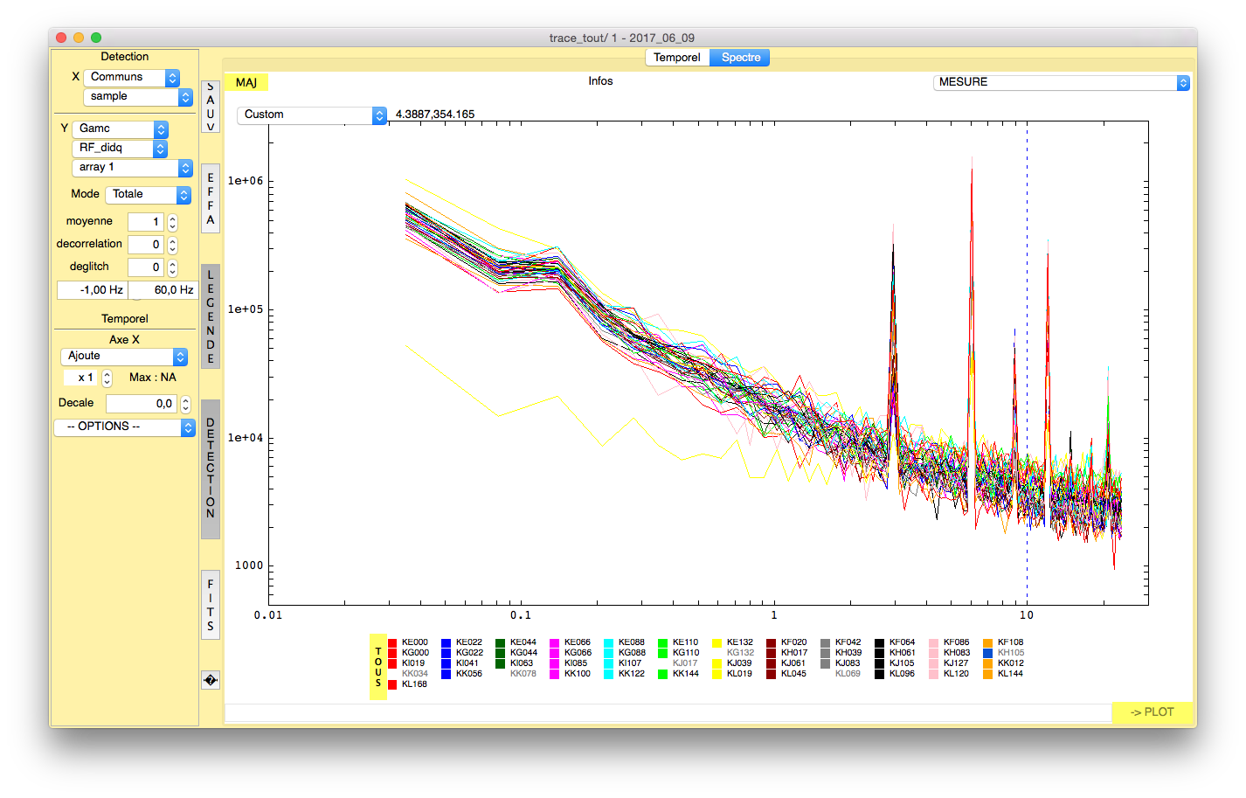Click the red KE000 color swatch
Viewport: 1246px width, 798px height.
tap(392, 642)
